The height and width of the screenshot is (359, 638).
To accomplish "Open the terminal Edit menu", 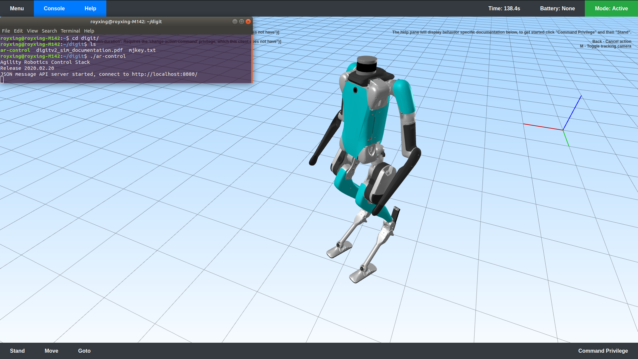I will 18,31.
